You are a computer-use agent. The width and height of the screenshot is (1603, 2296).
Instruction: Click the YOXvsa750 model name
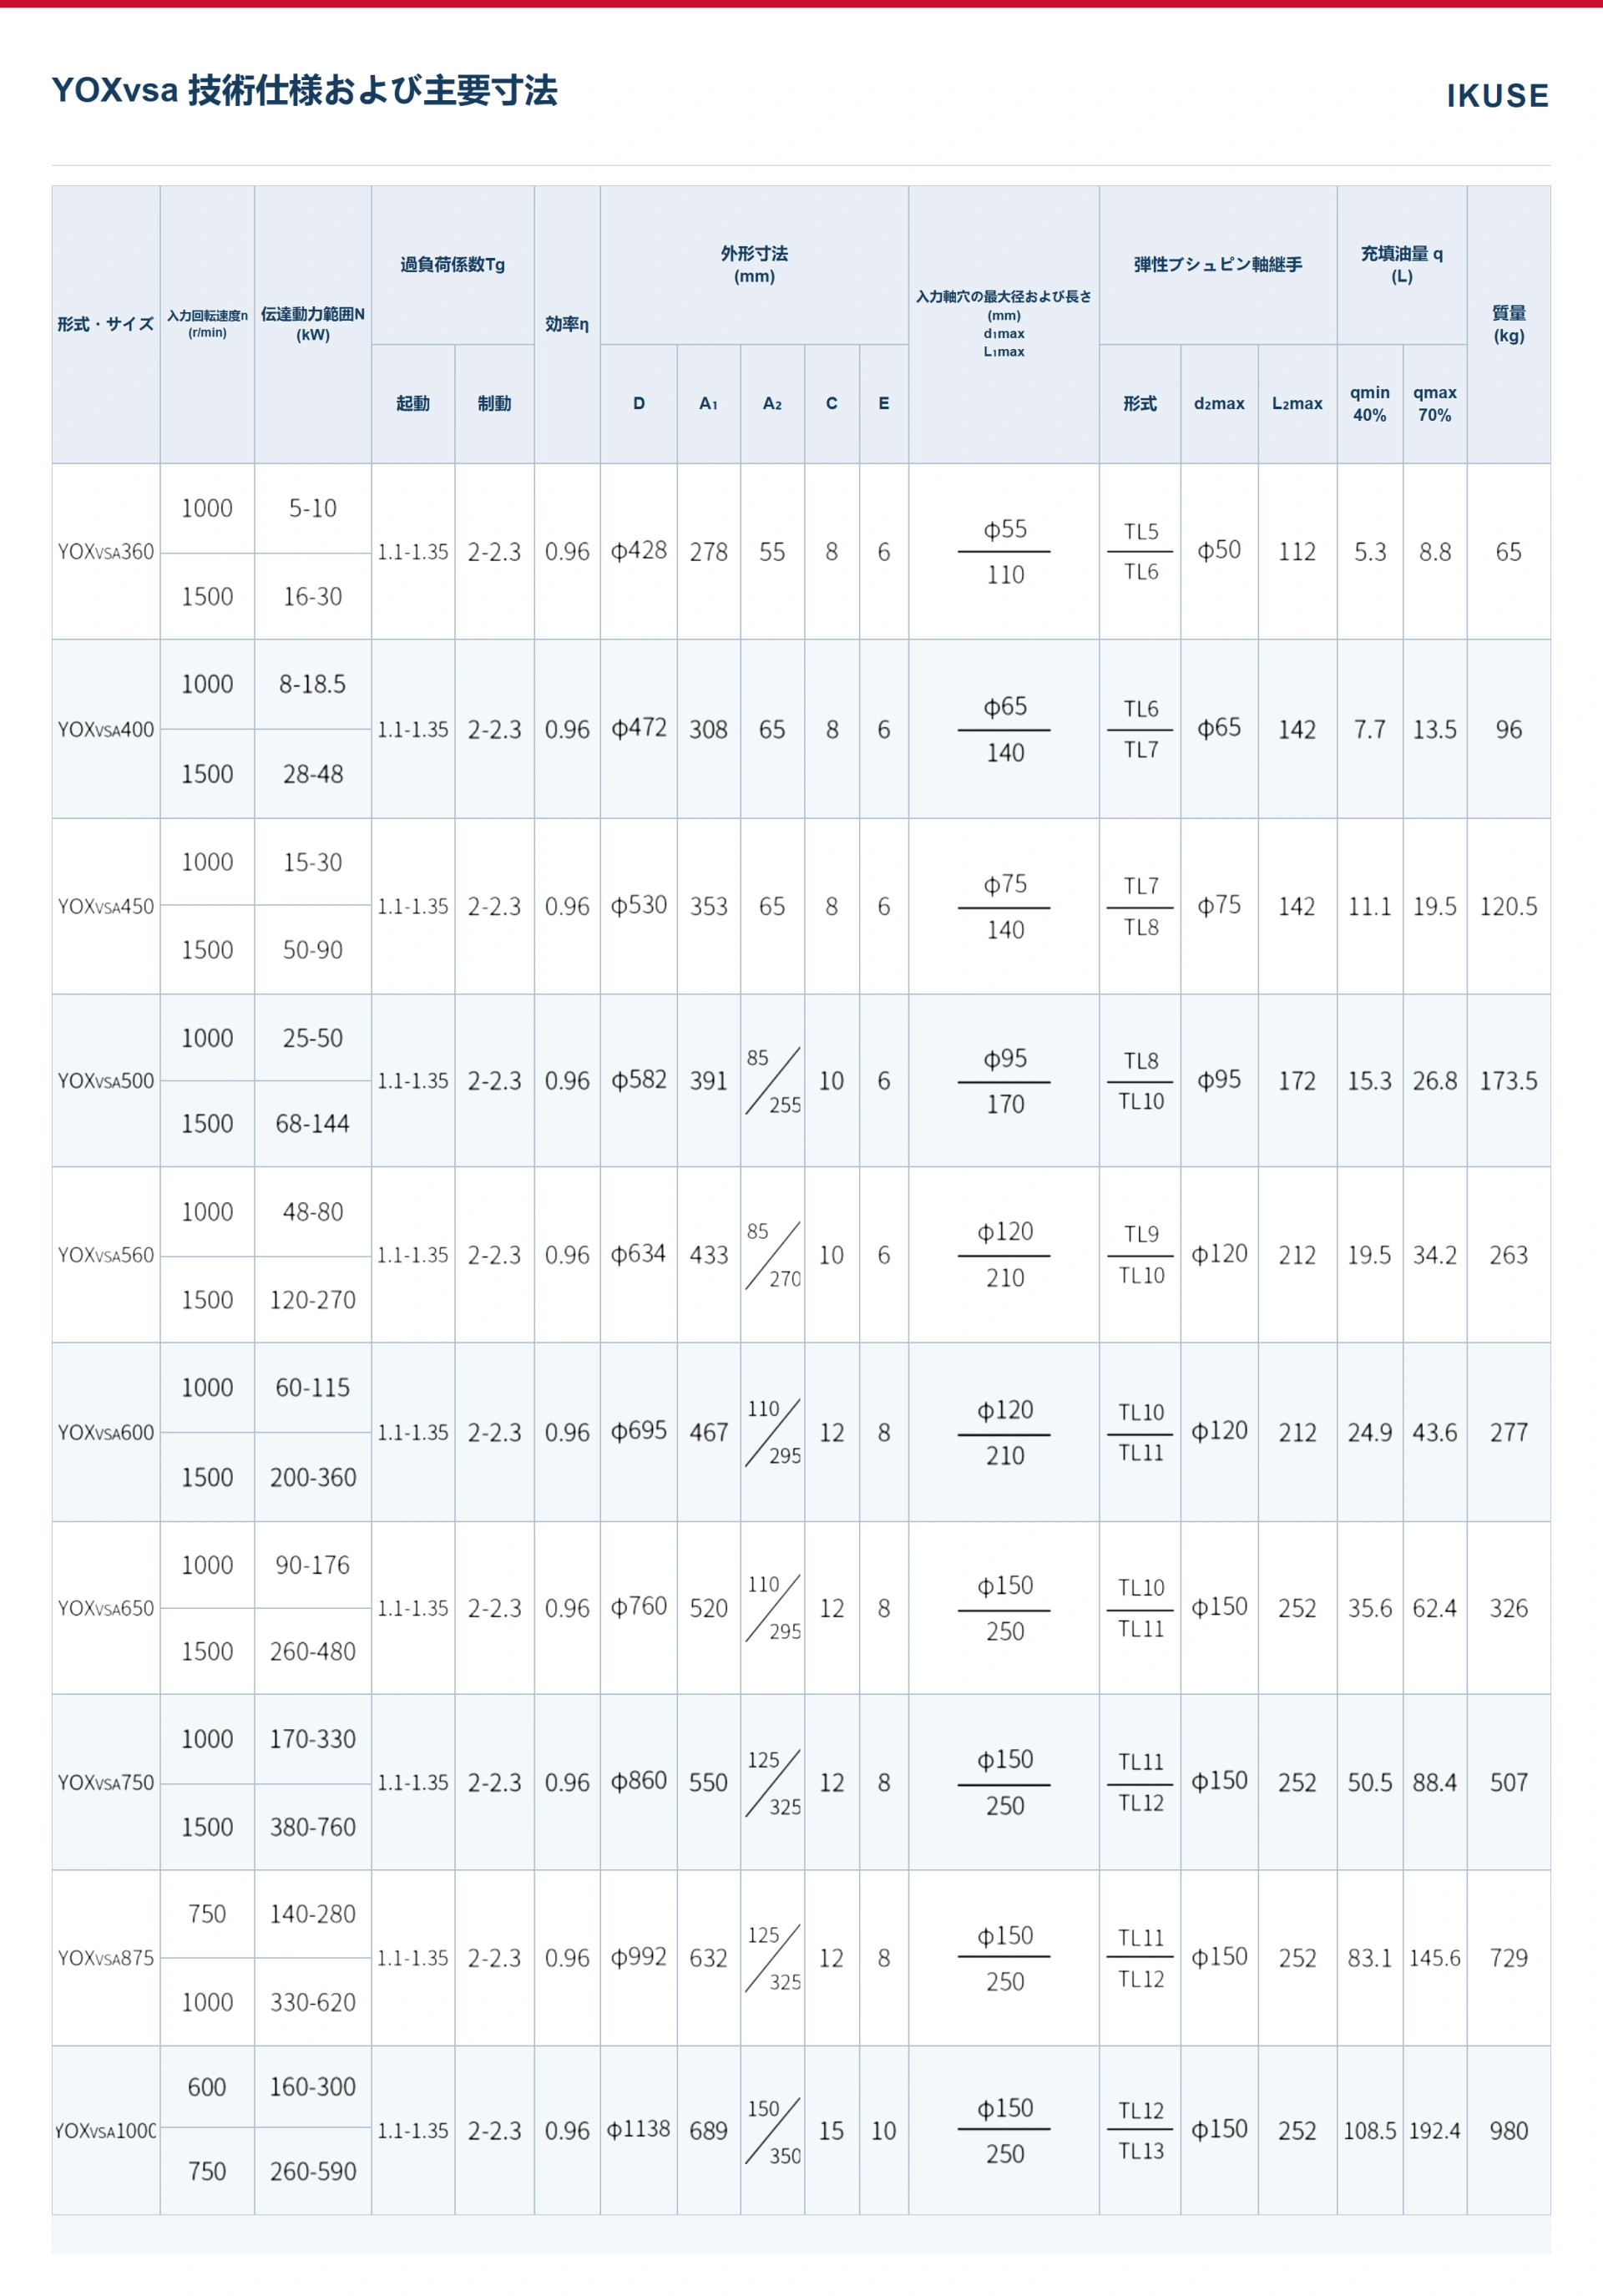[x=106, y=1782]
